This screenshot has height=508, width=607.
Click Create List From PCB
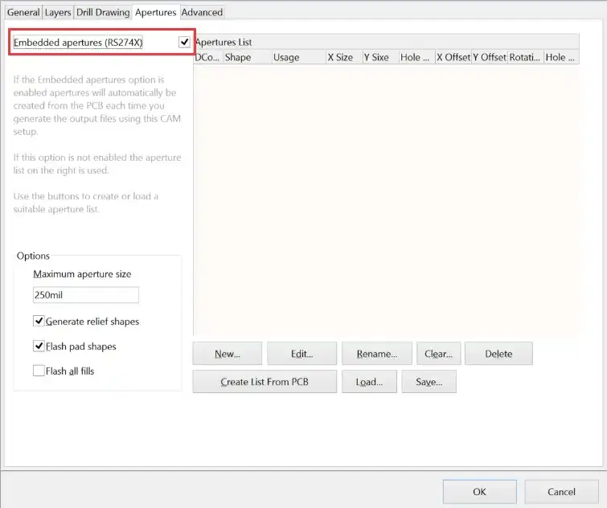[265, 382]
